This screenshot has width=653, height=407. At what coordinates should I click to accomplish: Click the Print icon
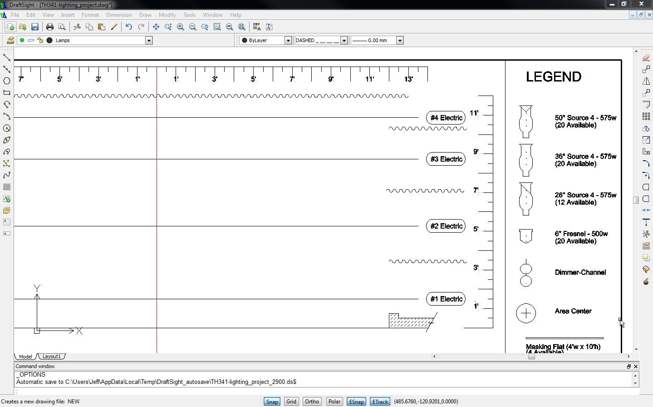click(x=50, y=27)
